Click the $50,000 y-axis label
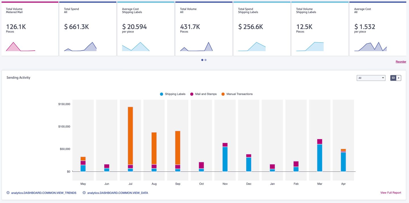The image size is (409, 203). 65,149
